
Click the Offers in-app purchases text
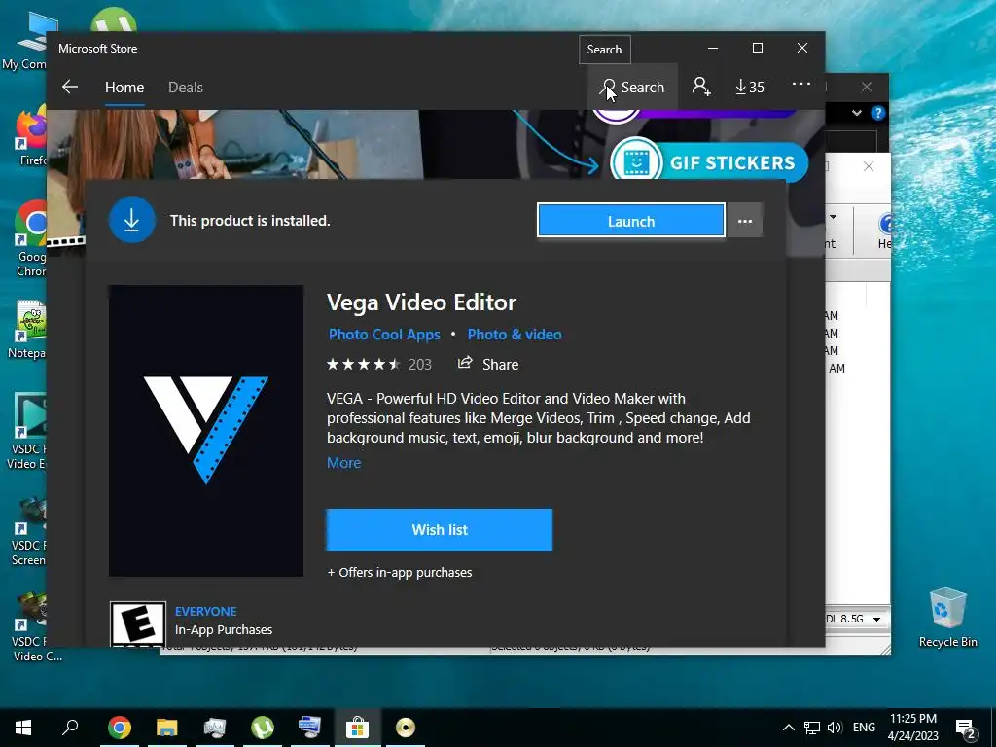coord(400,572)
